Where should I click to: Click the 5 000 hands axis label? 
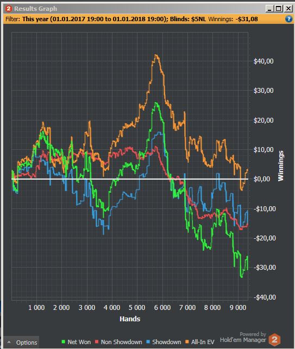(137, 308)
